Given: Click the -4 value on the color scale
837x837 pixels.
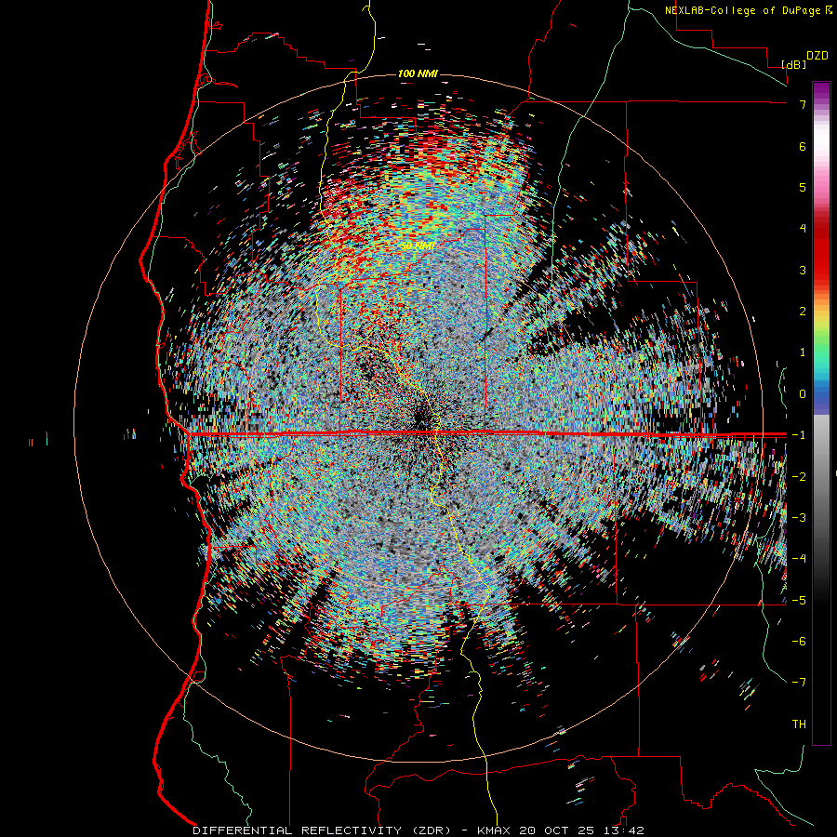Looking at the screenshot, I should click(x=799, y=559).
